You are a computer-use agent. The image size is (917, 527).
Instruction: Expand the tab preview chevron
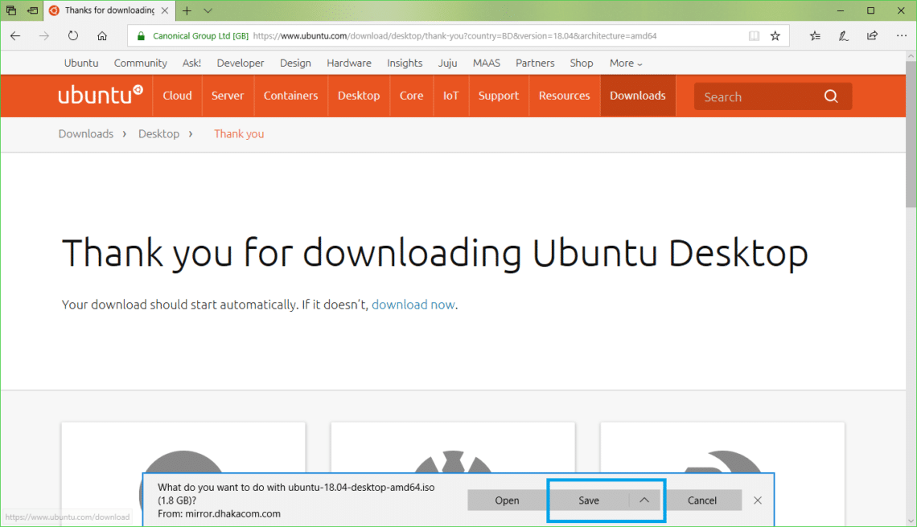tap(208, 10)
